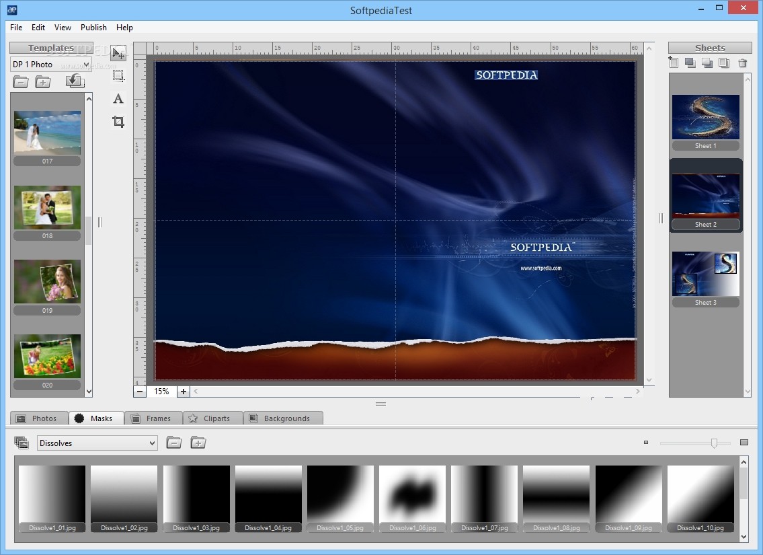Adjust the thumbnail size slider handle
763x555 pixels.
pos(714,443)
